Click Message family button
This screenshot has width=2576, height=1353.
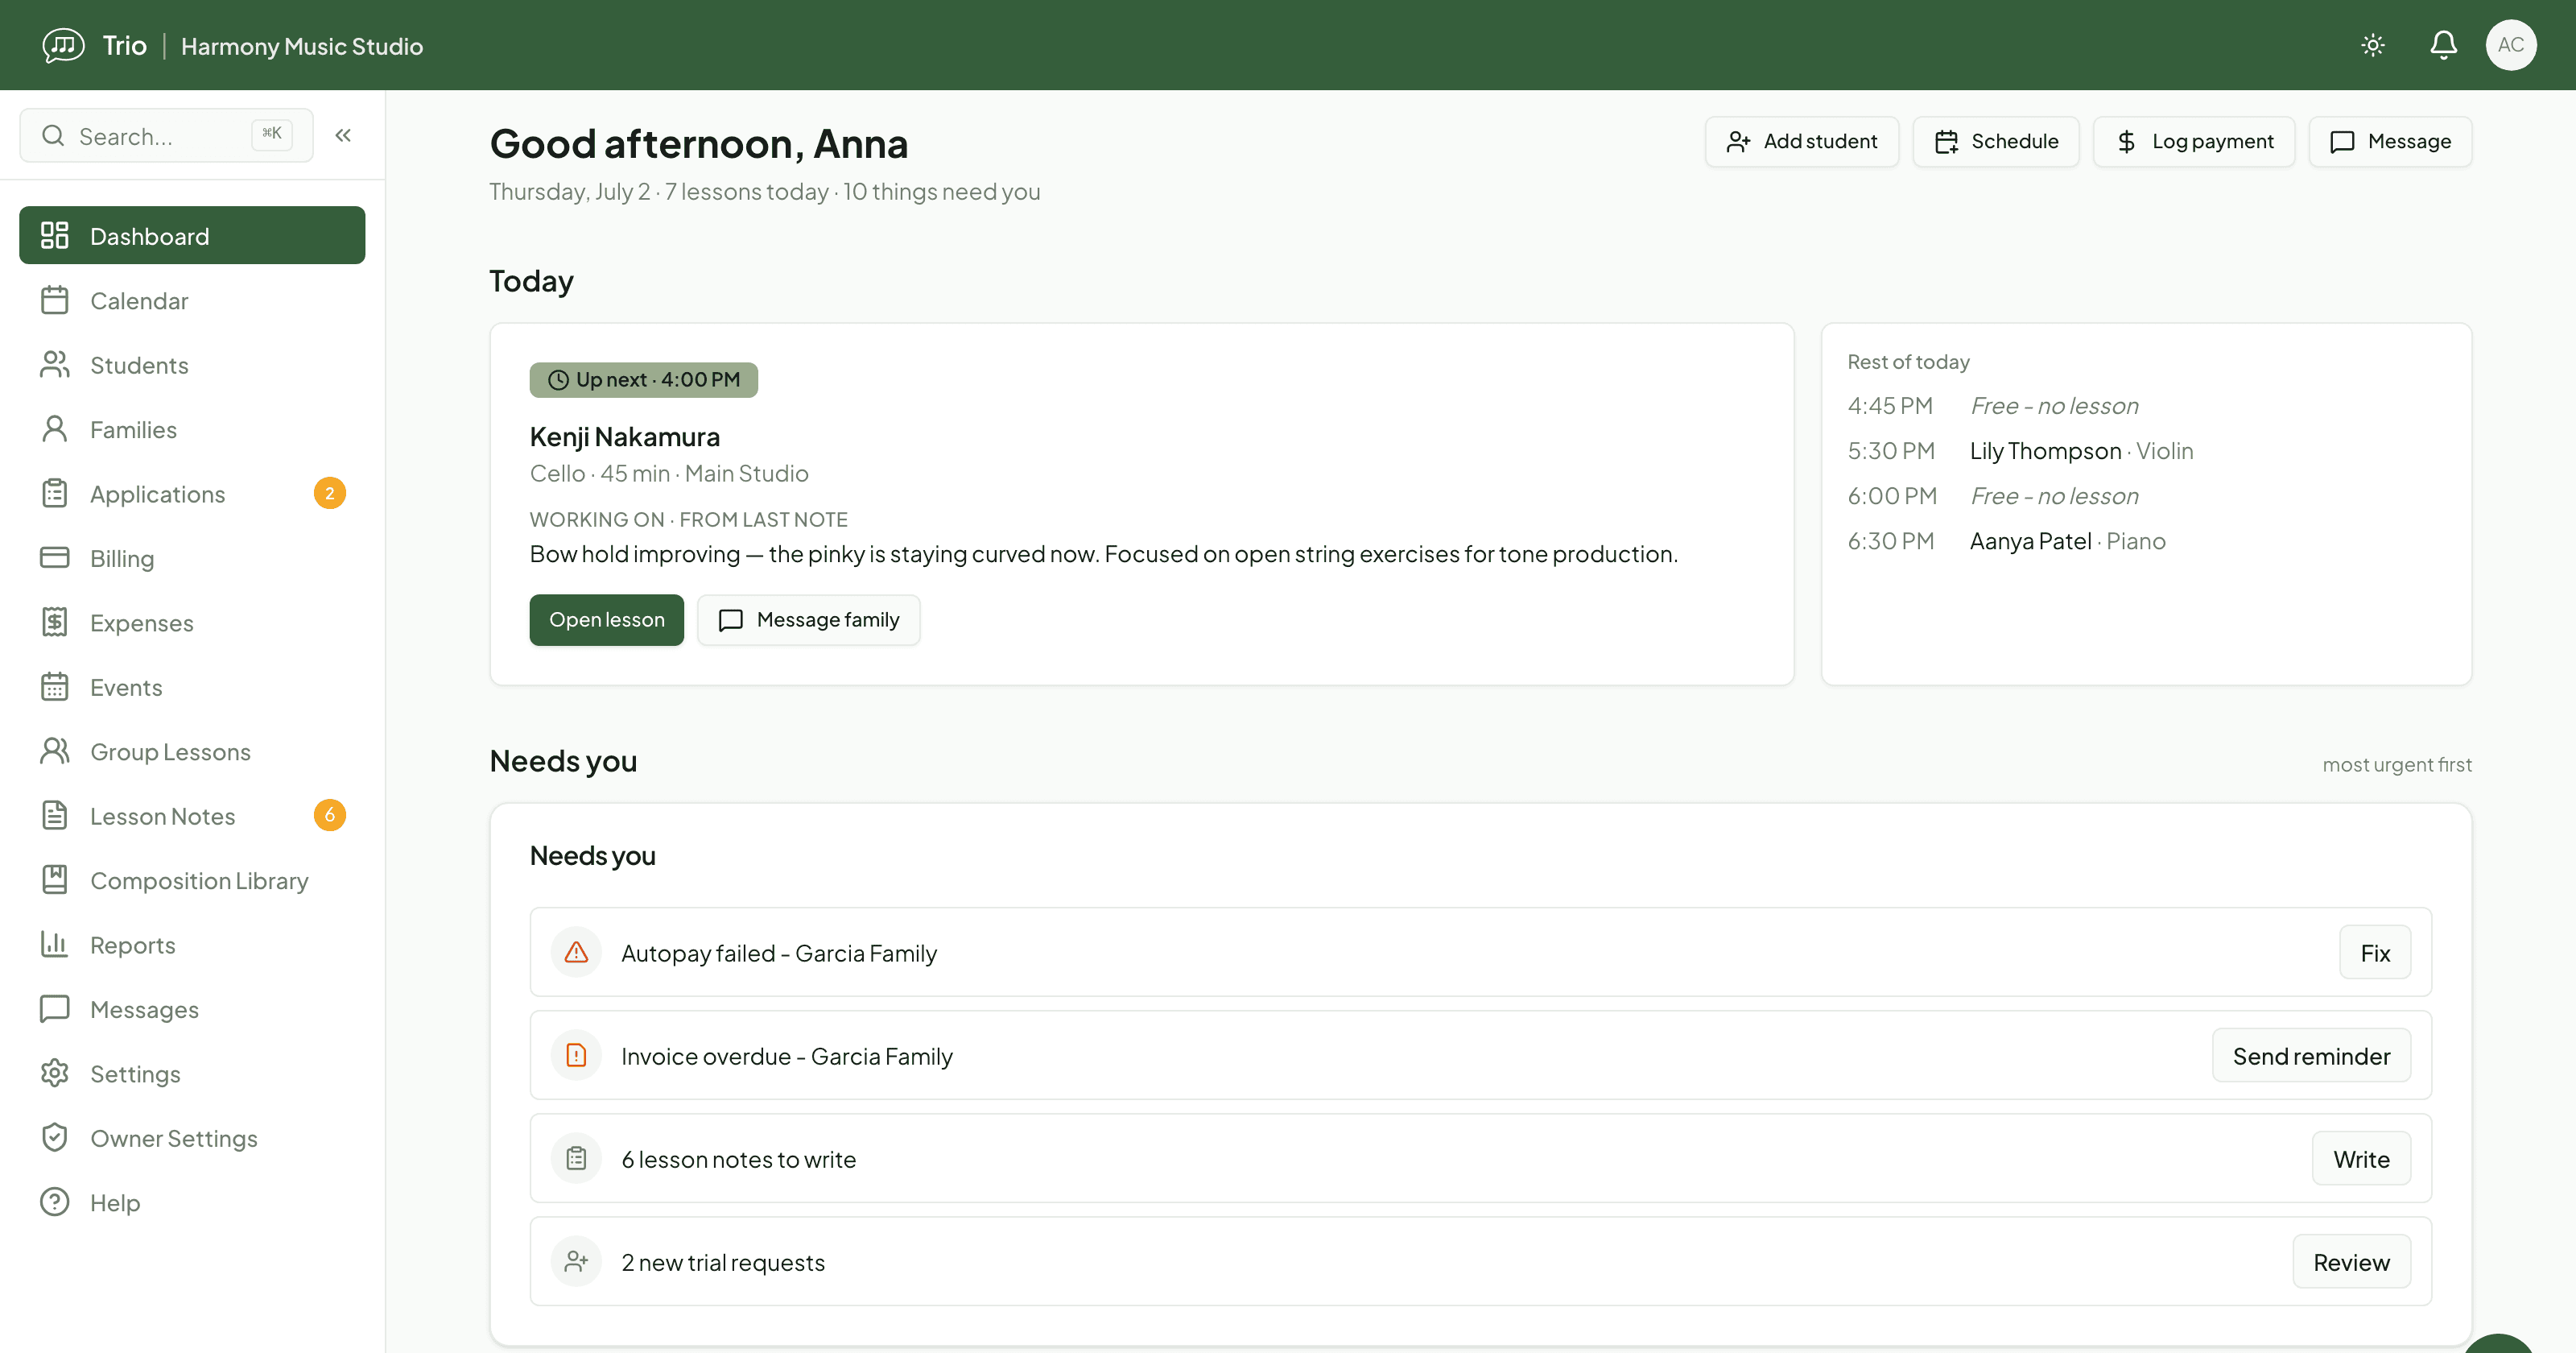tap(809, 619)
